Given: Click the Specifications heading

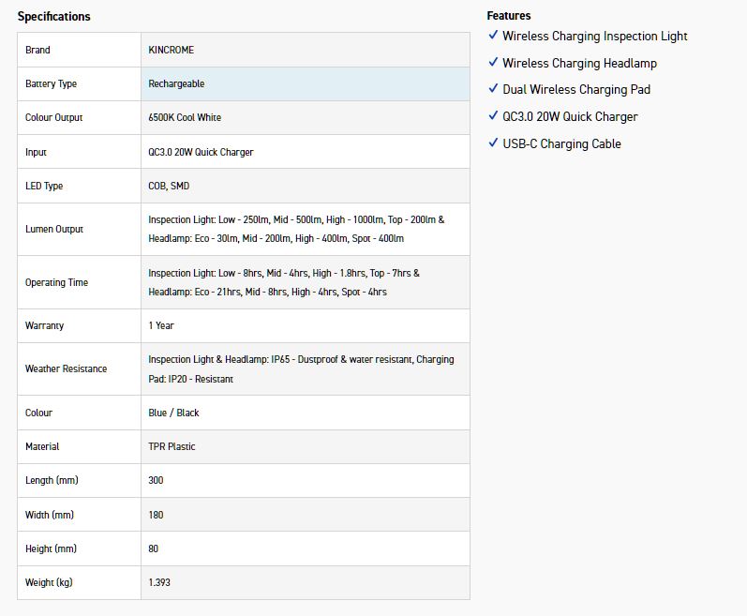Looking at the screenshot, I should point(54,17).
